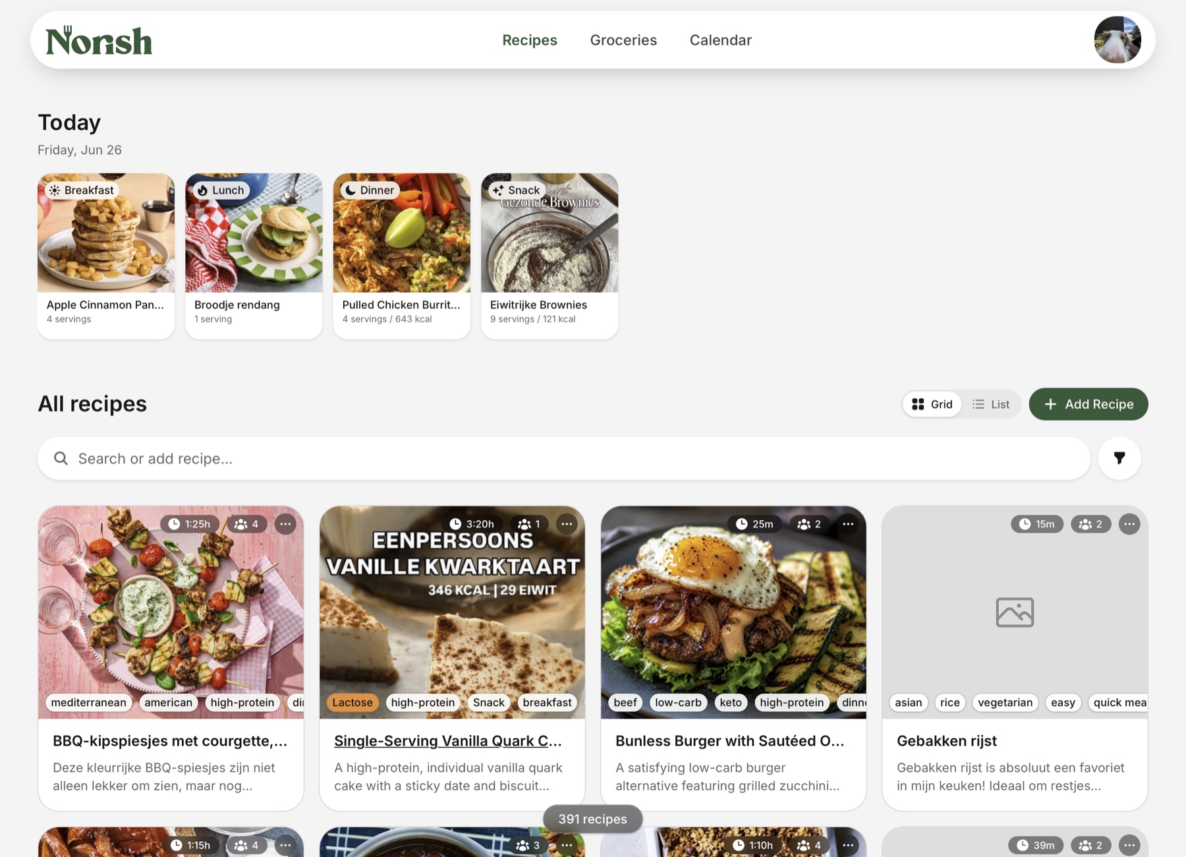Click the user profile avatar
Screen dimensions: 1186x857
1117,40
